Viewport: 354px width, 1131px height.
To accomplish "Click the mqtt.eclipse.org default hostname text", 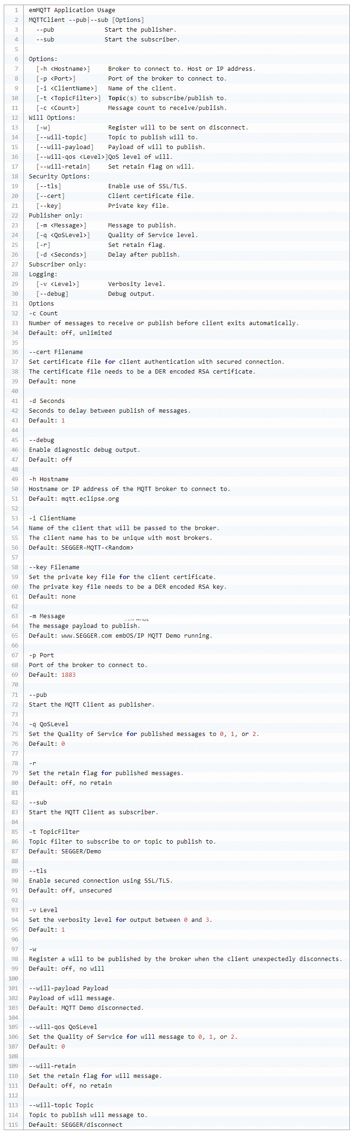I will pyautogui.click(x=90, y=499).
